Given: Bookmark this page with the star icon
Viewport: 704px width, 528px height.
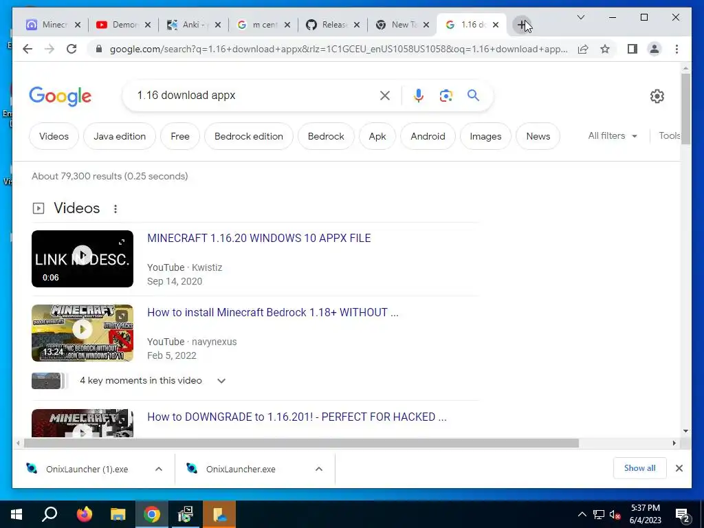Looking at the screenshot, I should coord(605,49).
